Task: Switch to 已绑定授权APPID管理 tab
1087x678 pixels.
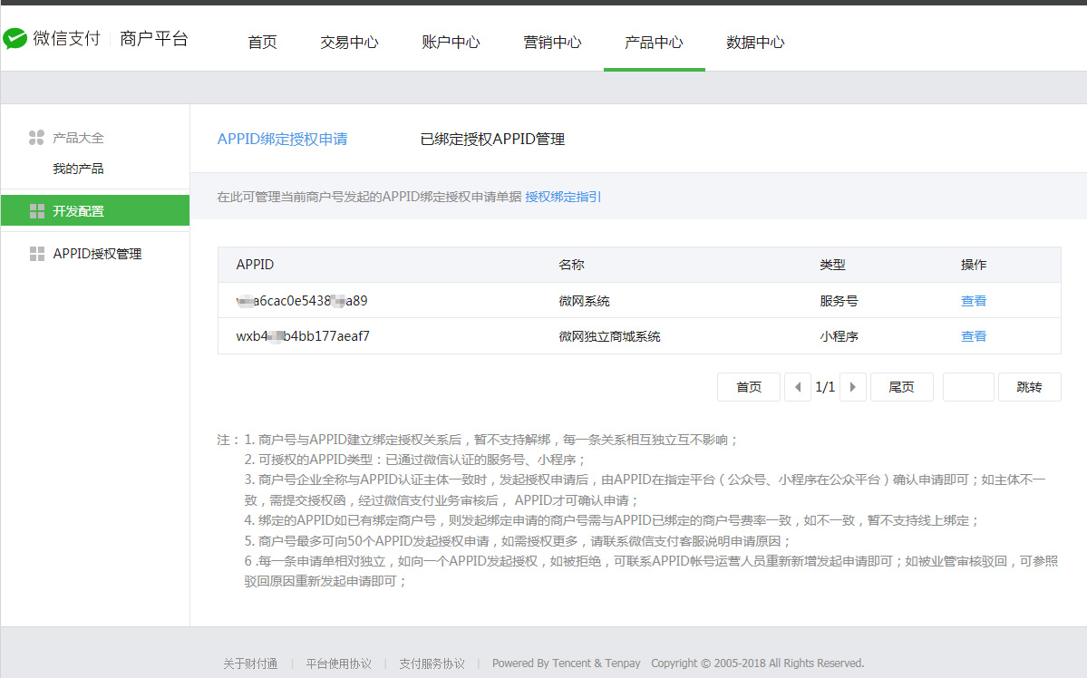Action: (492, 140)
